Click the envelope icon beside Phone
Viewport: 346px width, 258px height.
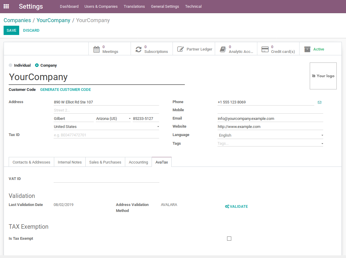pos(319,102)
